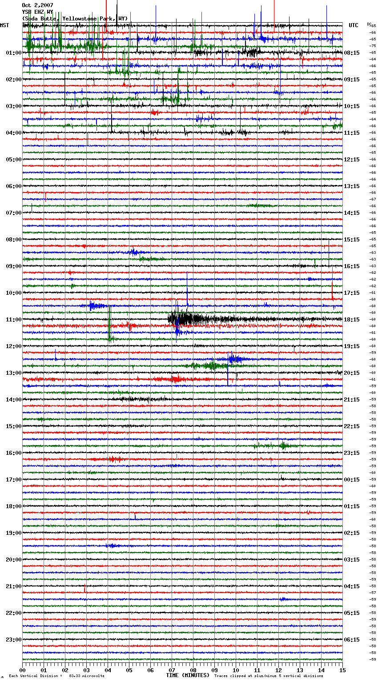Select the 05:00 MST time label
Viewport: 378px width, 682px height.
click(14, 160)
